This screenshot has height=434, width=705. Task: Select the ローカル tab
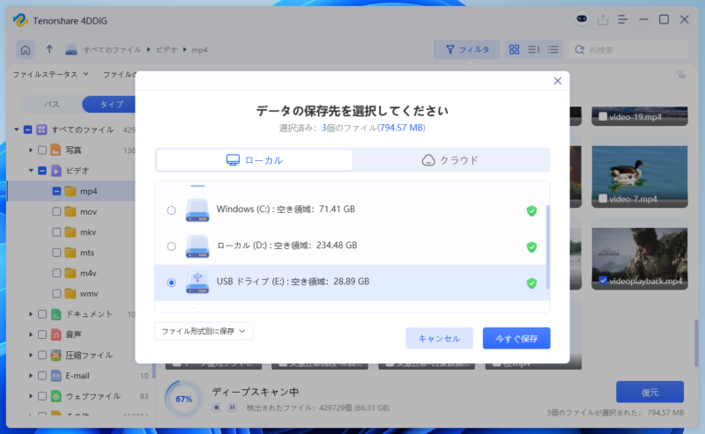pos(255,160)
